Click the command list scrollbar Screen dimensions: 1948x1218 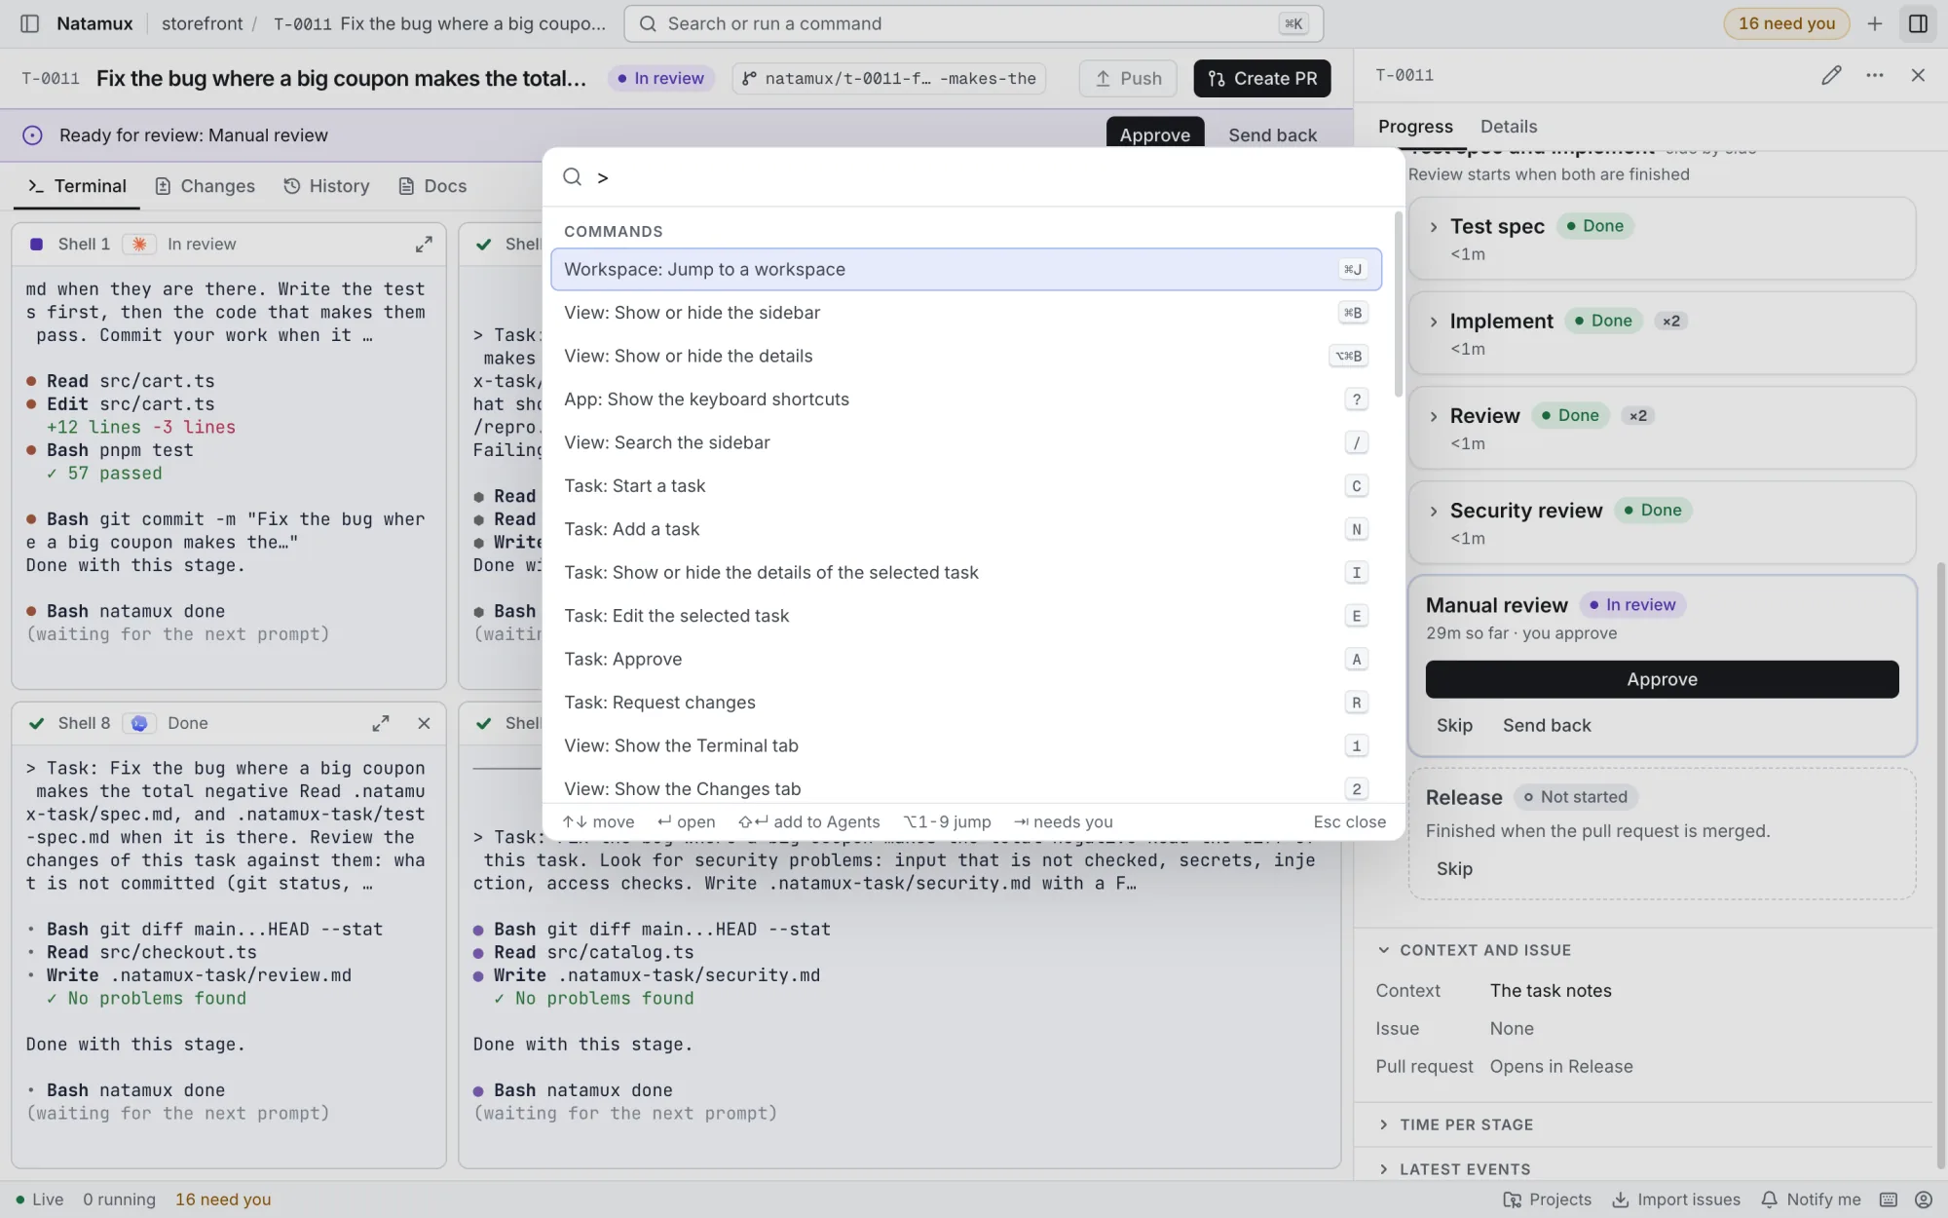[1399, 304]
